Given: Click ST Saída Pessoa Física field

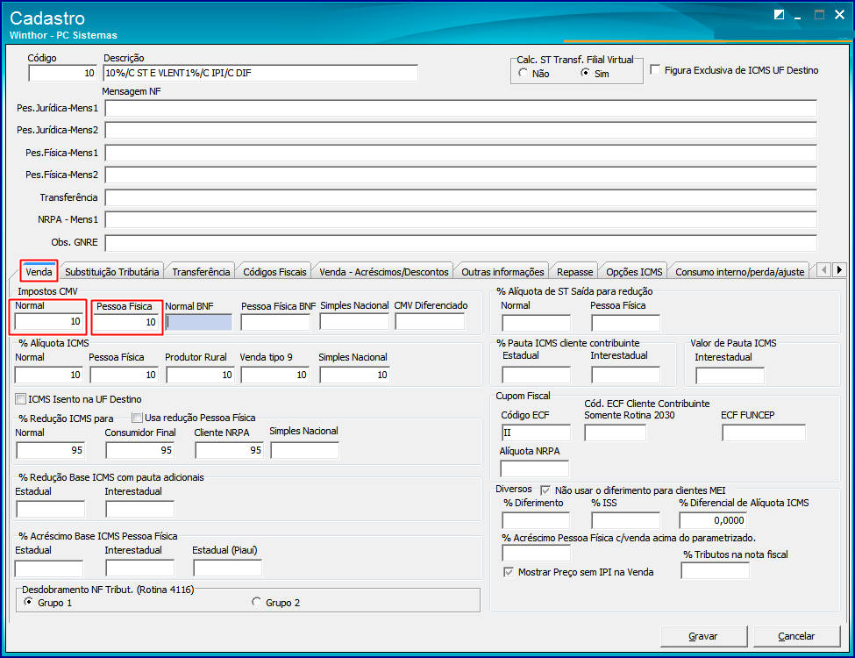Looking at the screenshot, I should tap(625, 323).
